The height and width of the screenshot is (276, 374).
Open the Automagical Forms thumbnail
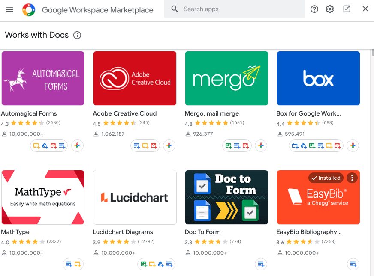click(43, 78)
